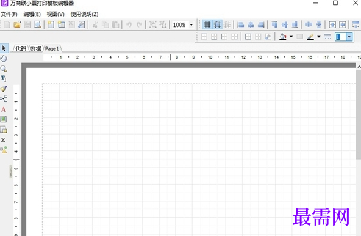361x236 pixels.
Task: Insert a picture object
Action: [x=4, y=119]
